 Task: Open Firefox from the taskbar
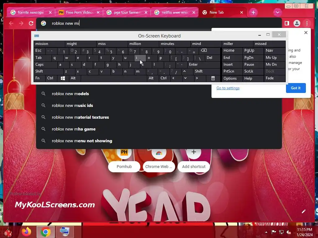27,232
